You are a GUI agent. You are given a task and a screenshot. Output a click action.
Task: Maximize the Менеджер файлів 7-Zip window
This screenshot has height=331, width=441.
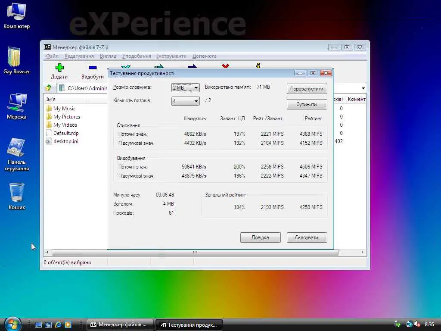347,47
